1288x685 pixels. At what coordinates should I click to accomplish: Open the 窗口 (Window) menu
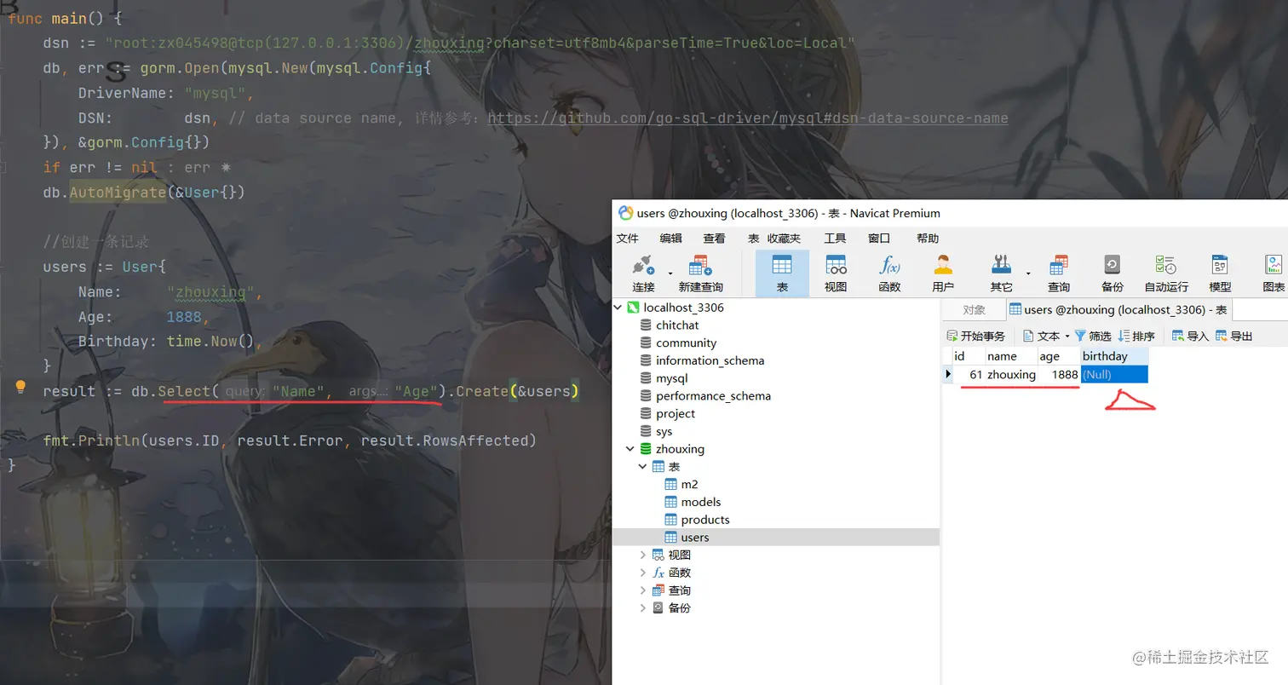pos(879,239)
